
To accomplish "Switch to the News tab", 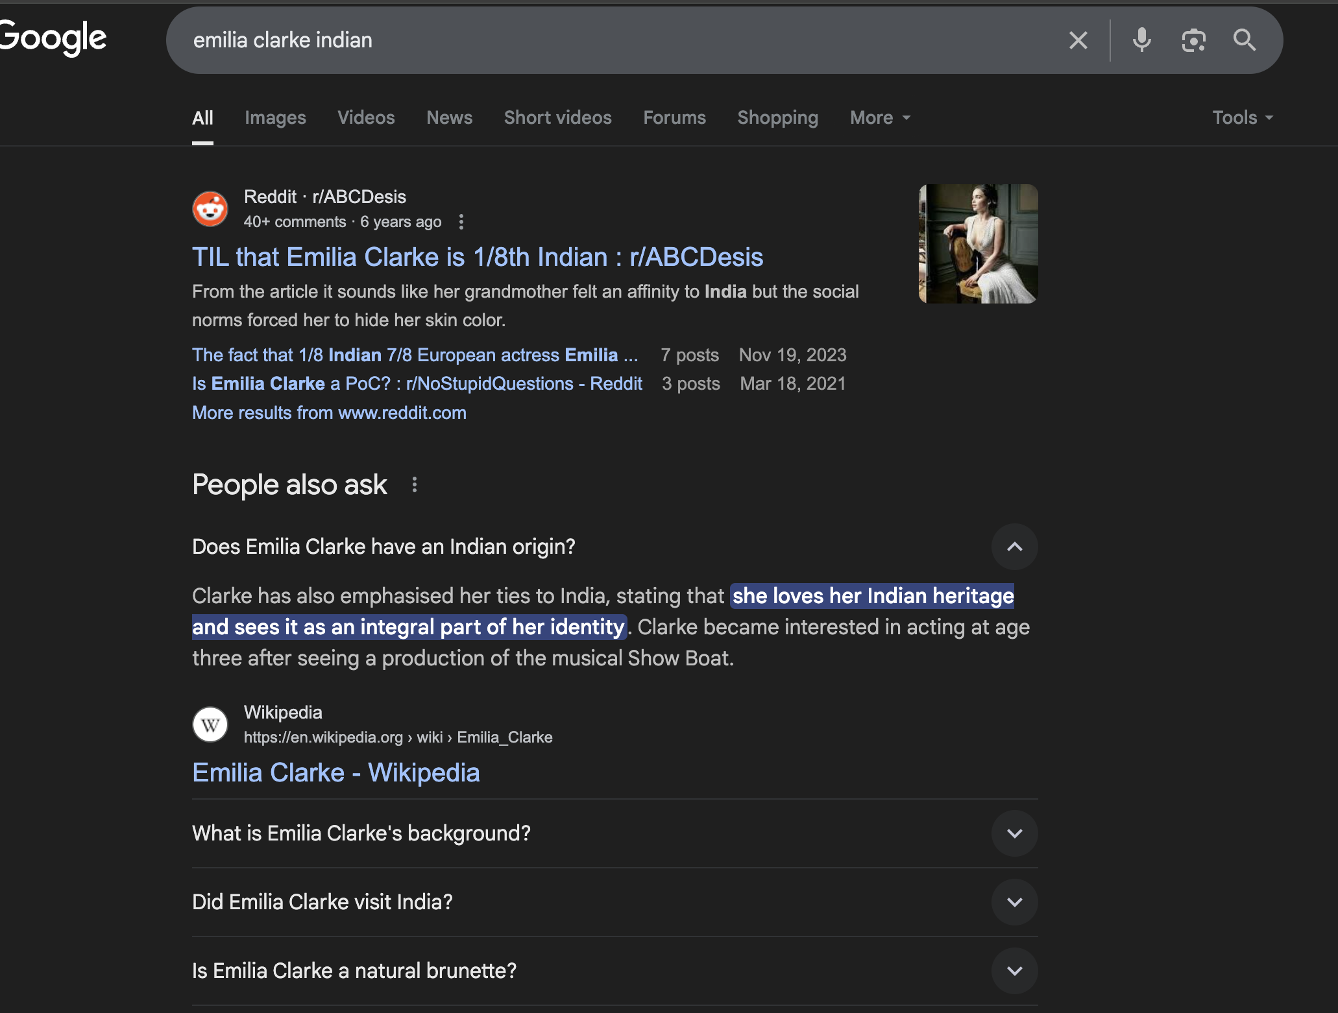I will tap(449, 117).
